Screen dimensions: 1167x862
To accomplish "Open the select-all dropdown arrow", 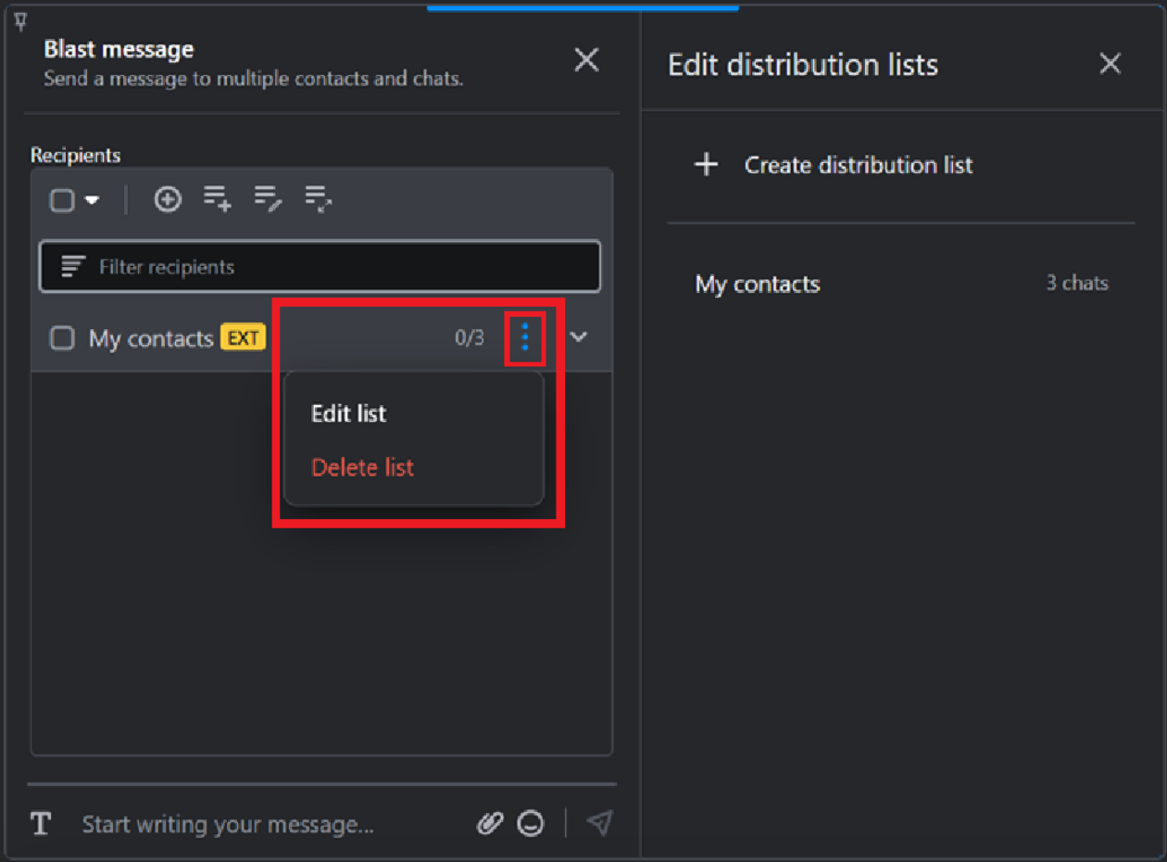I will [92, 200].
